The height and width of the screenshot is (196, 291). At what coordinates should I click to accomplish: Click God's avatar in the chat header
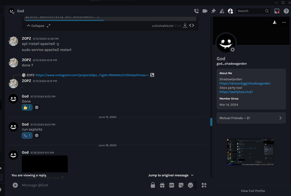(11, 11)
